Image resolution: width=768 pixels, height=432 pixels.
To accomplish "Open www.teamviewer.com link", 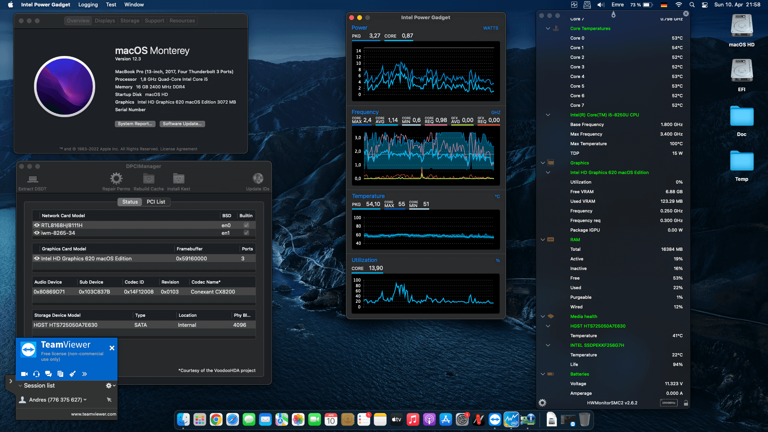I will 94,414.
